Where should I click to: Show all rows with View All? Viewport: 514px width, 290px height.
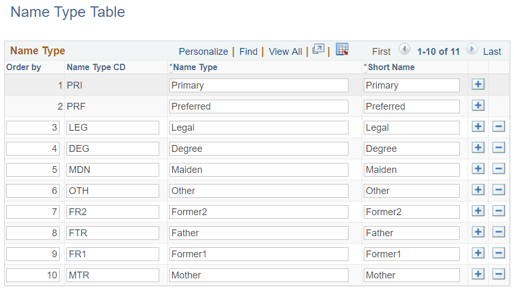click(285, 52)
